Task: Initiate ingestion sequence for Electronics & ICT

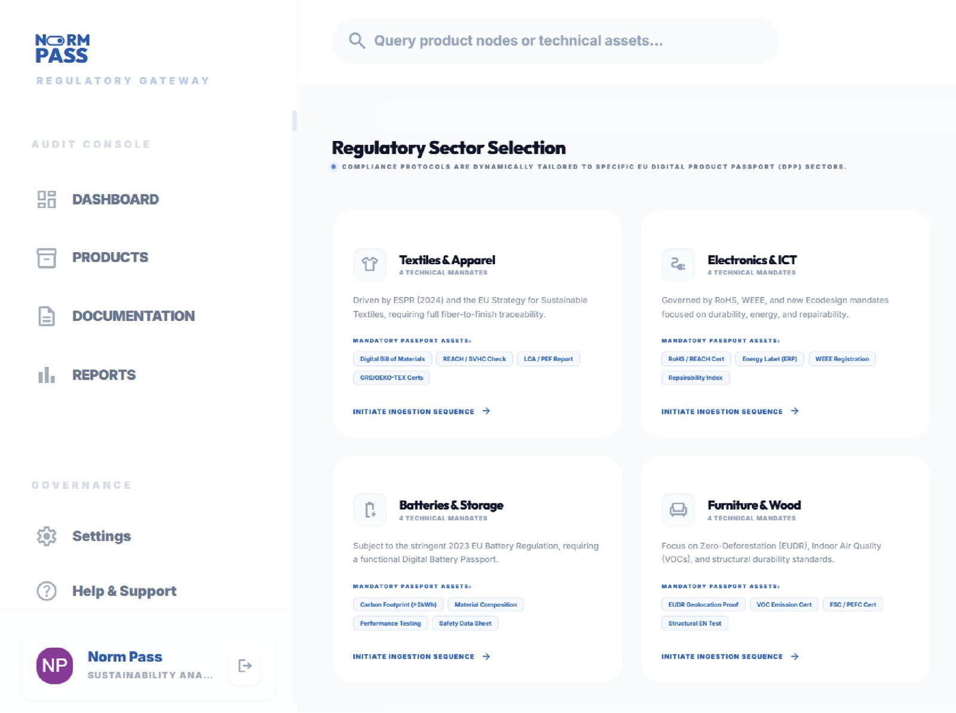Action: (730, 411)
